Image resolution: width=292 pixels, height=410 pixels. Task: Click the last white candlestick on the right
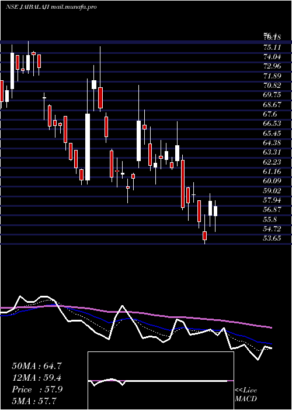tap(215, 211)
